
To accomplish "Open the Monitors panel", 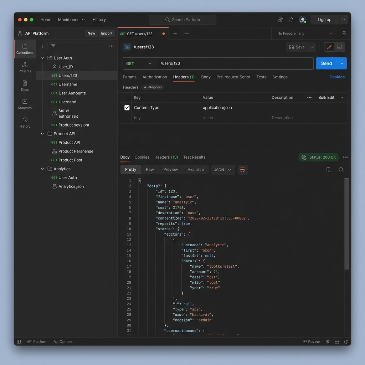I will 25,104.
